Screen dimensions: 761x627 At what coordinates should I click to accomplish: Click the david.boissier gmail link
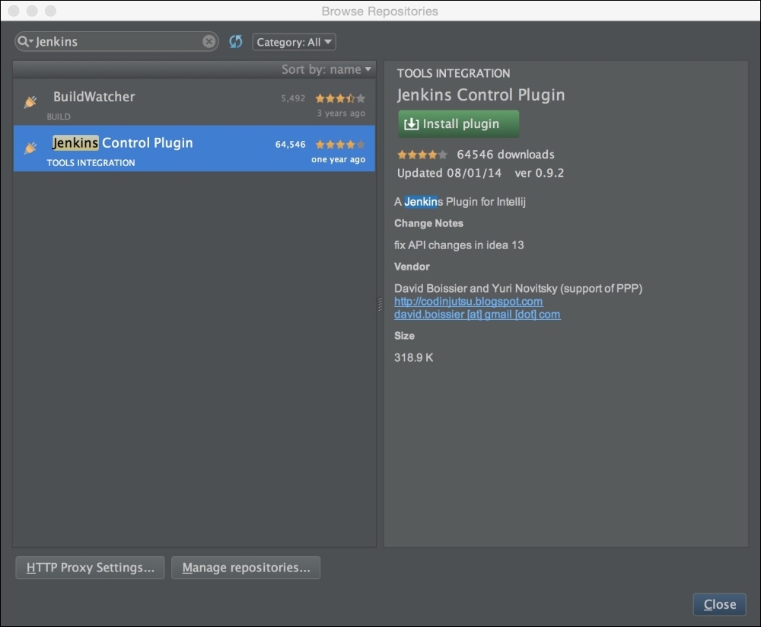(x=477, y=315)
